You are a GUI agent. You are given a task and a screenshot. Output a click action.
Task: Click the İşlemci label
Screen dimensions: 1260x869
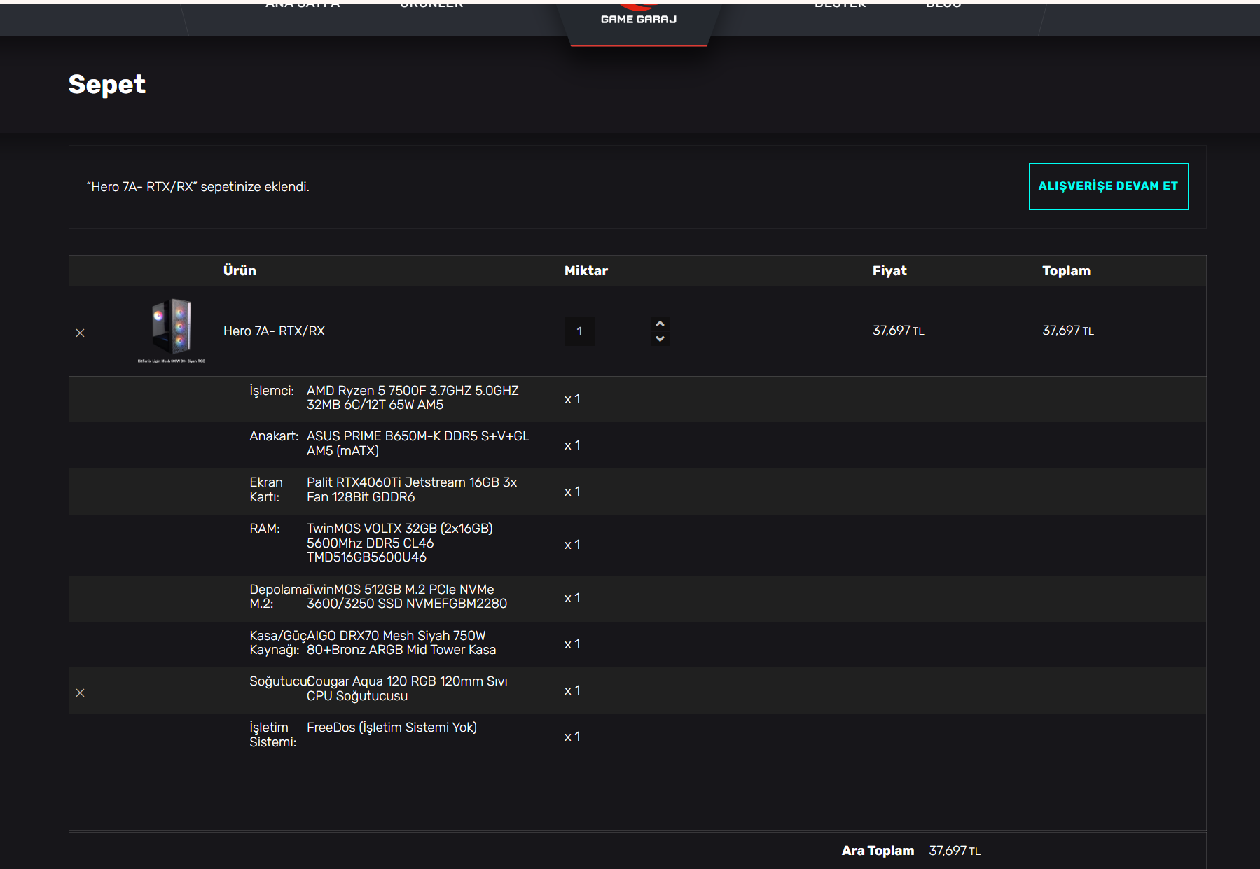272,391
